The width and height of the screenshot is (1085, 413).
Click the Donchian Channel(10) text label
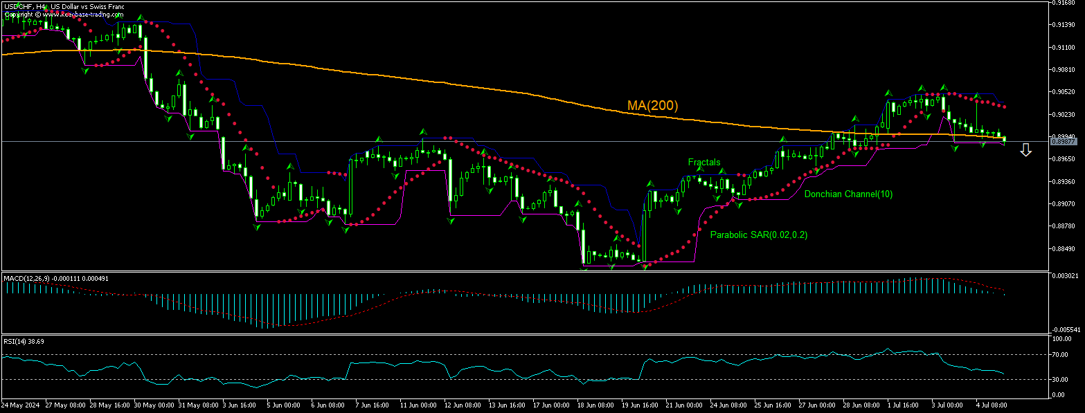coord(849,194)
